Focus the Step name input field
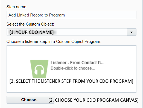The width and height of the screenshot is (143, 108). coord(72,15)
